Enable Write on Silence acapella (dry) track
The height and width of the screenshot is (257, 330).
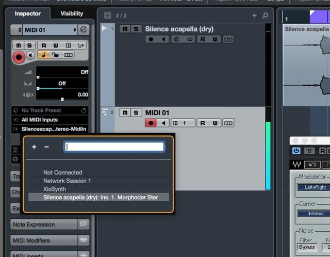[x=215, y=39]
